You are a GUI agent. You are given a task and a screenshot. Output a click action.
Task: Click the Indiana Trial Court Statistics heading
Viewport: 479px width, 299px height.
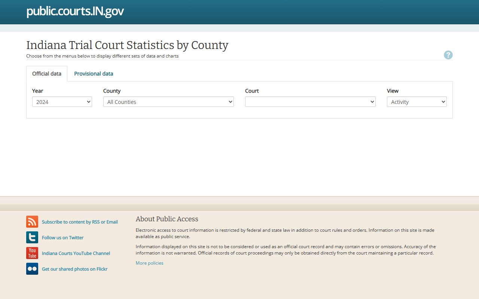click(x=127, y=45)
